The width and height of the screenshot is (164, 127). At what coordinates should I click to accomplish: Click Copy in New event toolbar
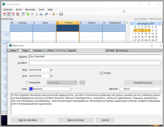(23, 51)
